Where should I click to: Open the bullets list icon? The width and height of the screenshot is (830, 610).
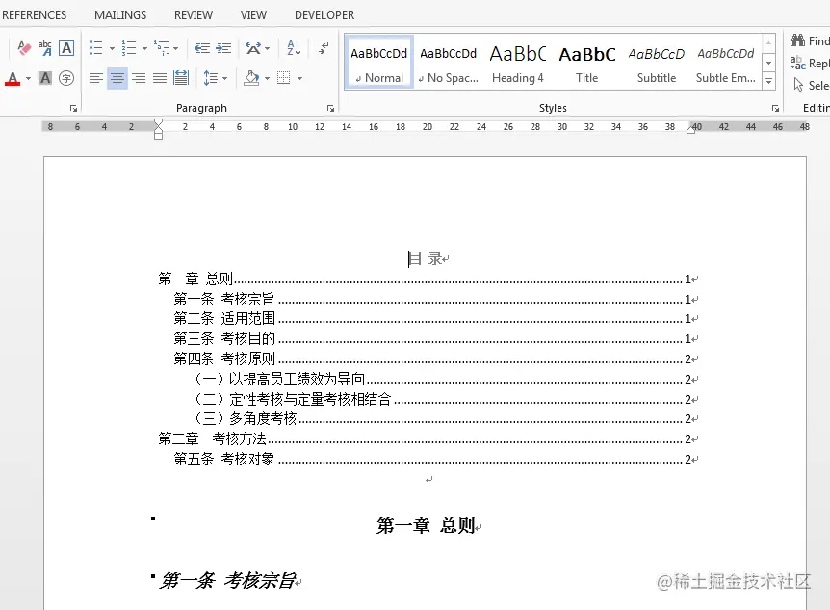click(x=97, y=47)
